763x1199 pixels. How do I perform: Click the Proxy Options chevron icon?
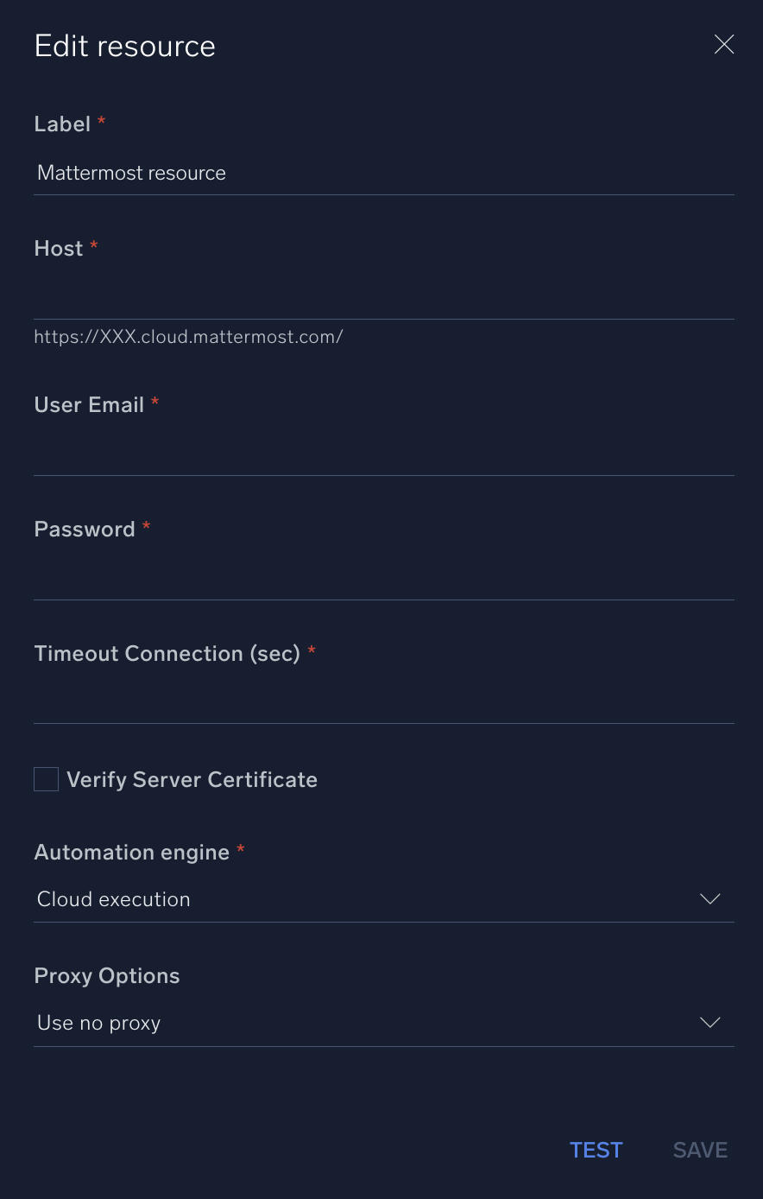tap(709, 1022)
